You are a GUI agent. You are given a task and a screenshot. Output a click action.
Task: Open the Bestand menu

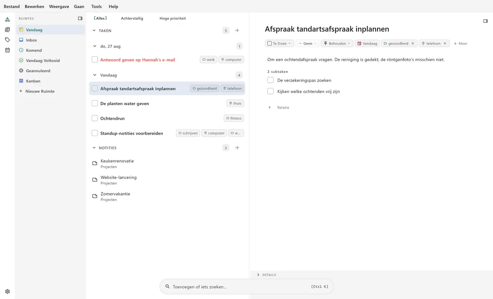(12, 7)
